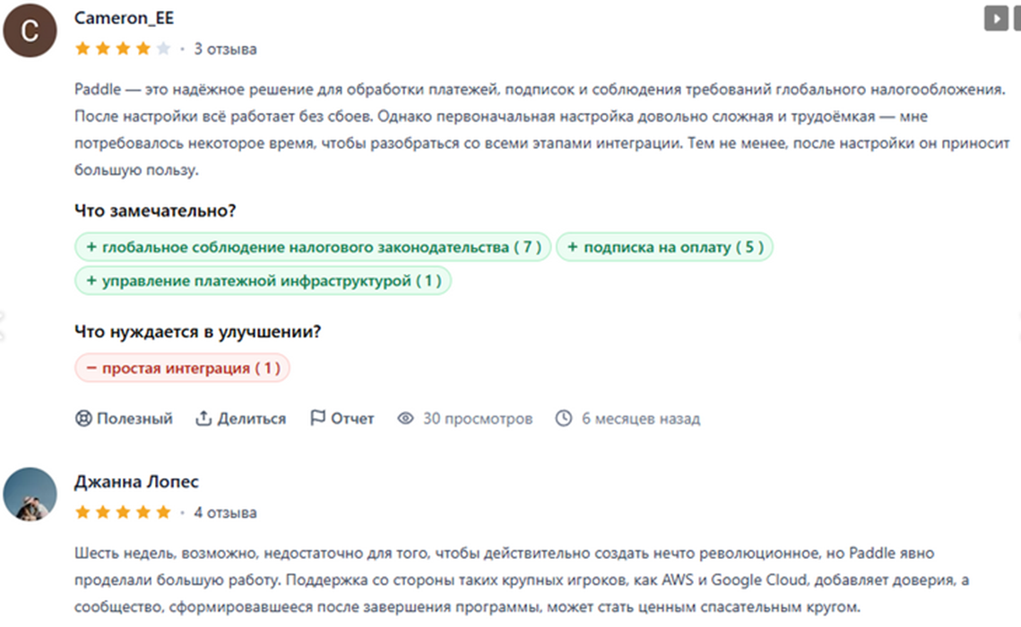This screenshot has width=1021, height=627.
Task: Open Cameron_EE username link
Action: click(124, 19)
